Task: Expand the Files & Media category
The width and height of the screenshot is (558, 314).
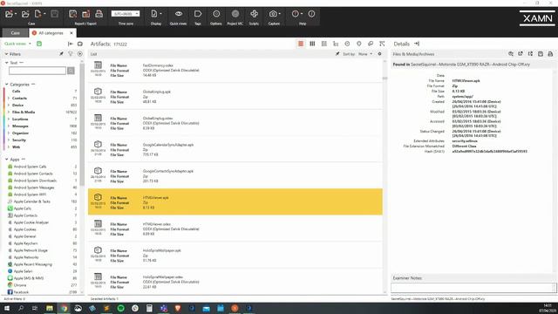Action: [9, 113]
